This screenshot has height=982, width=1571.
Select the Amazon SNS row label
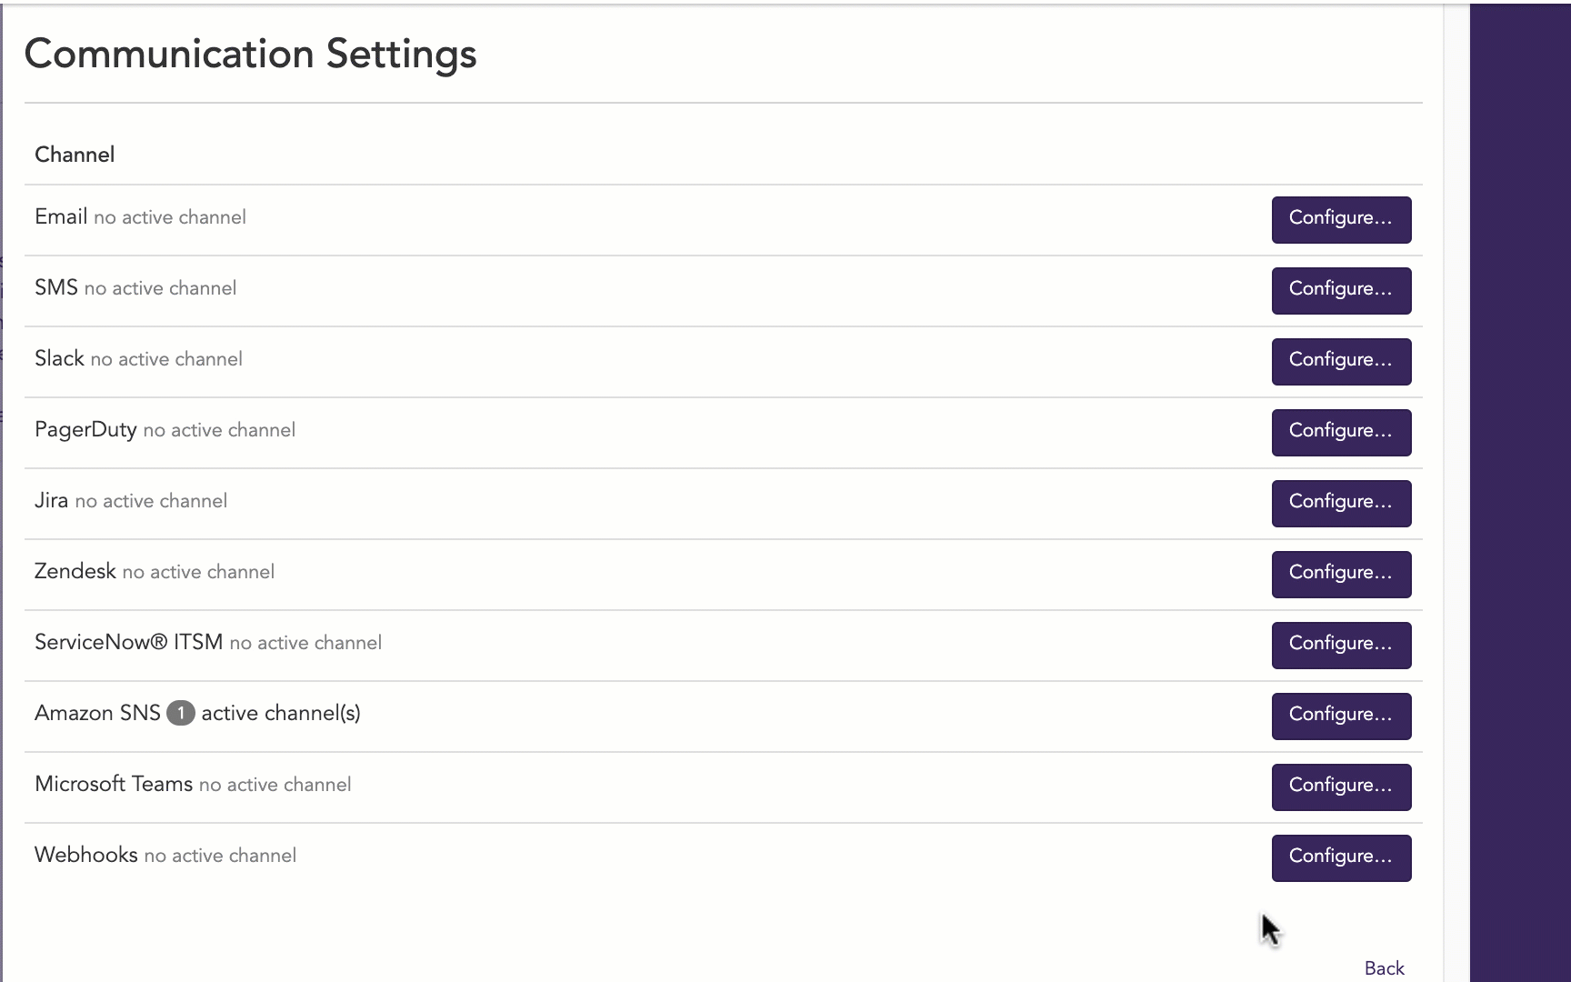97,713
